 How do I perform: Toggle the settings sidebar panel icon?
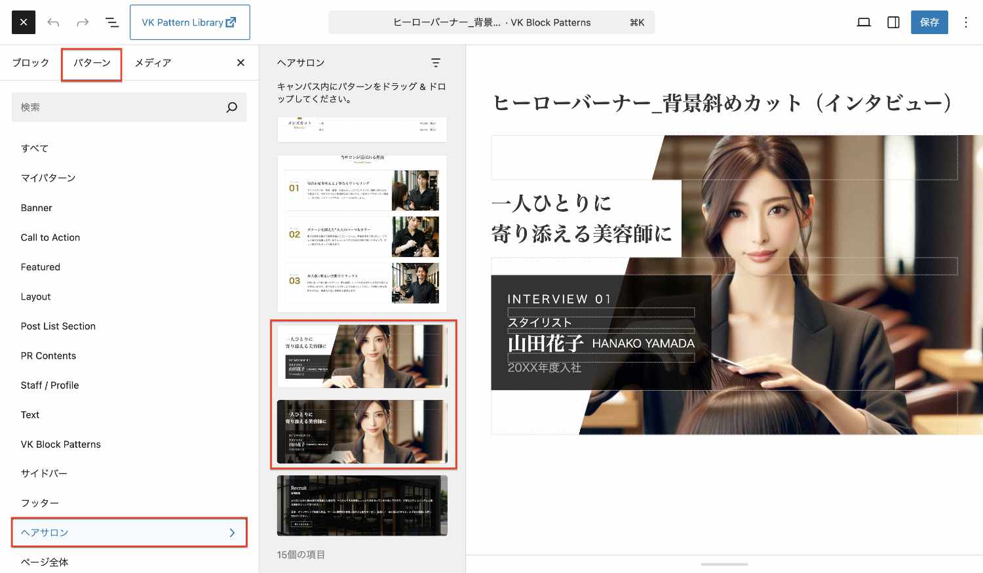click(x=893, y=22)
